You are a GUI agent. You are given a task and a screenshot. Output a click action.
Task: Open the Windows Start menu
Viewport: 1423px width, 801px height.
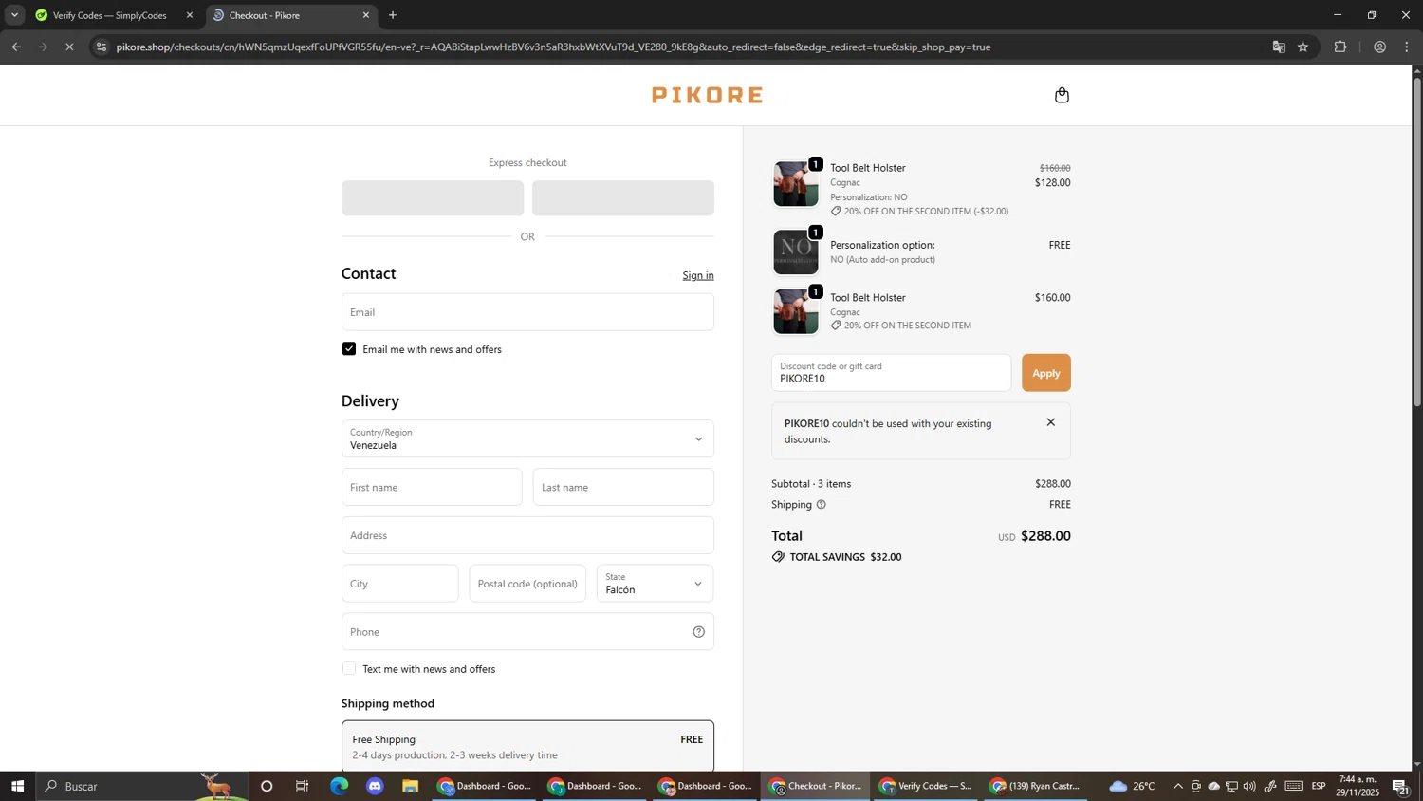pos(17,786)
